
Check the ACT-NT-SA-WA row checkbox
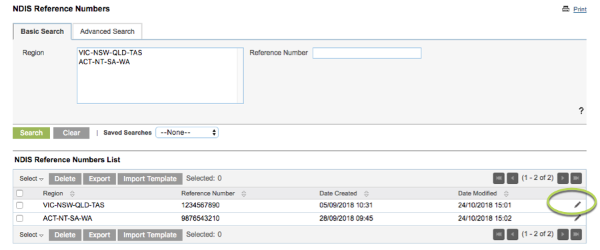point(19,219)
